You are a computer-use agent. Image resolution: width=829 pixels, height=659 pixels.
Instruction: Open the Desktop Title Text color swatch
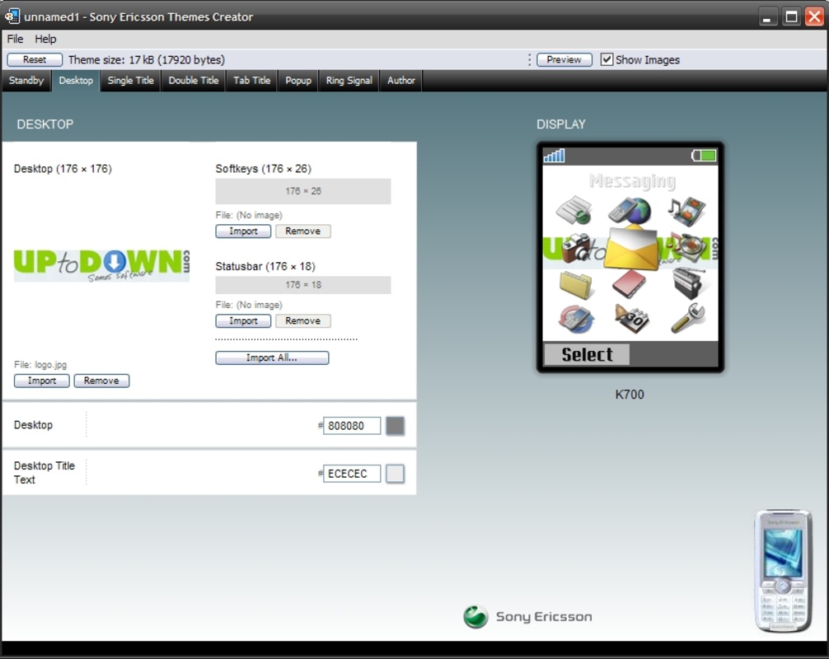395,474
